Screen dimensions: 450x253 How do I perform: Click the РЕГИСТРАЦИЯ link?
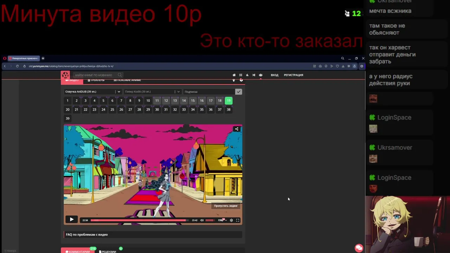tap(294, 75)
